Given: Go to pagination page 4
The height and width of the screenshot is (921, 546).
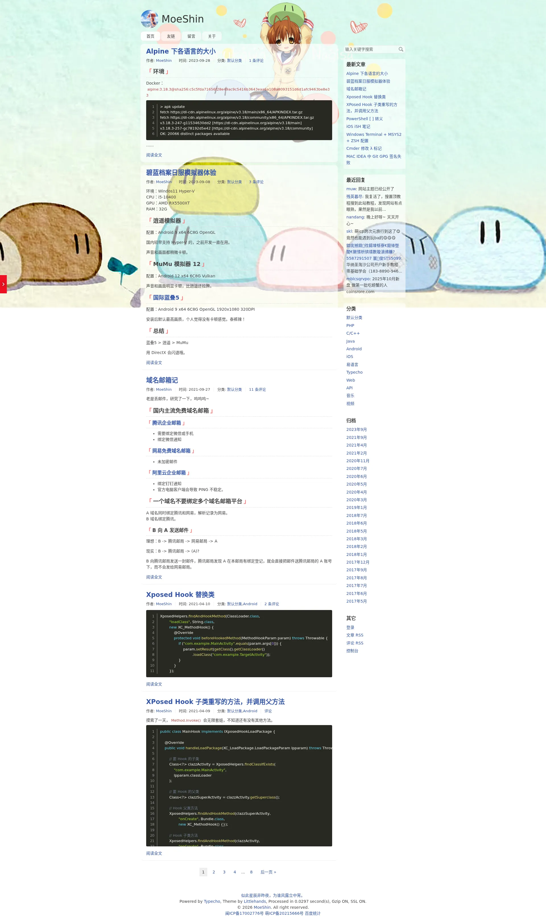Looking at the screenshot, I should [234, 872].
